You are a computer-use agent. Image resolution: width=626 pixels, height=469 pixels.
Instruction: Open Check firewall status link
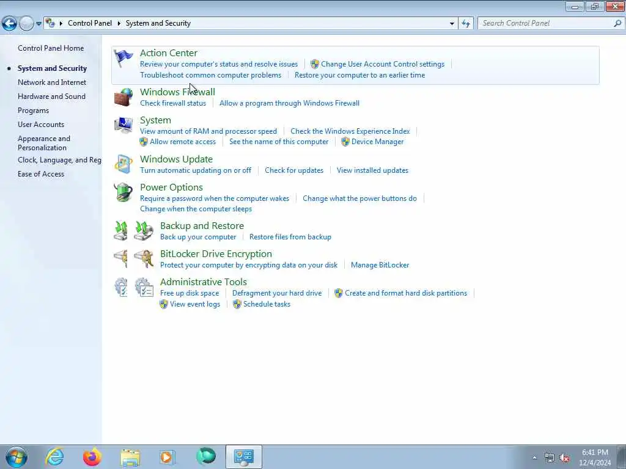[173, 103]
